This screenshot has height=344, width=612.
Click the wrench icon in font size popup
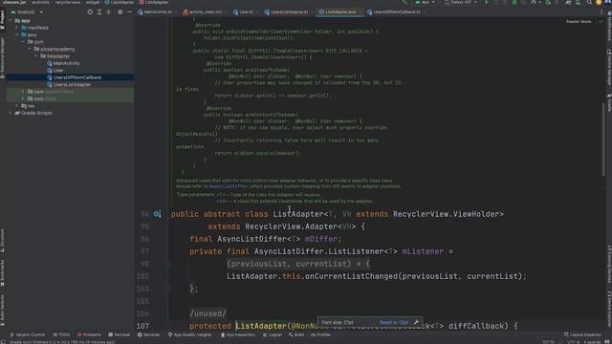click(x=416, y=323)
